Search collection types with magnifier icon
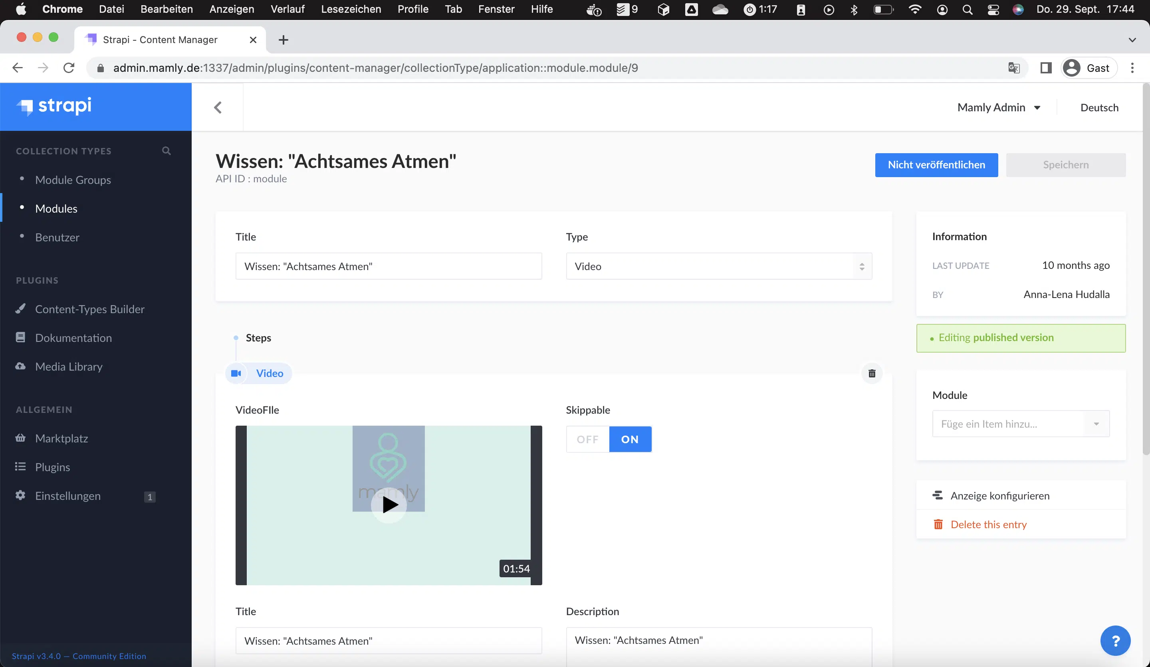The image size is (1150, 667). click(167, 151)
